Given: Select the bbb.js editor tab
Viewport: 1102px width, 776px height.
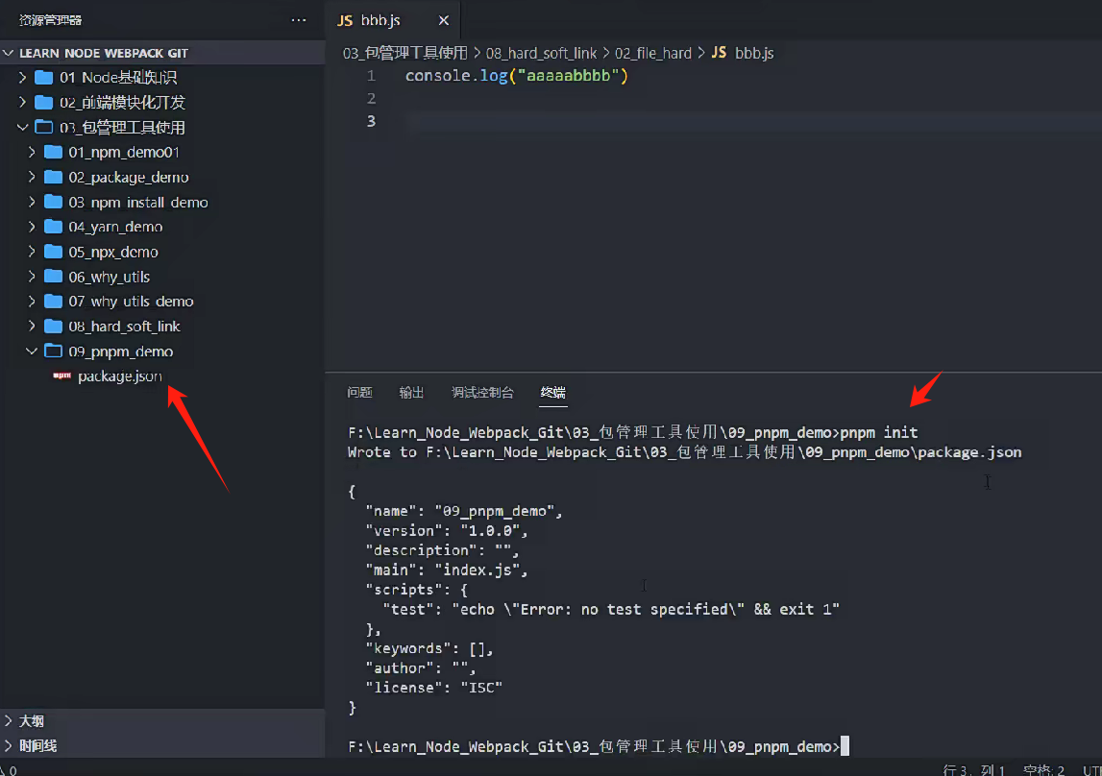Looking at the screenshot, I should coord(393,20).
